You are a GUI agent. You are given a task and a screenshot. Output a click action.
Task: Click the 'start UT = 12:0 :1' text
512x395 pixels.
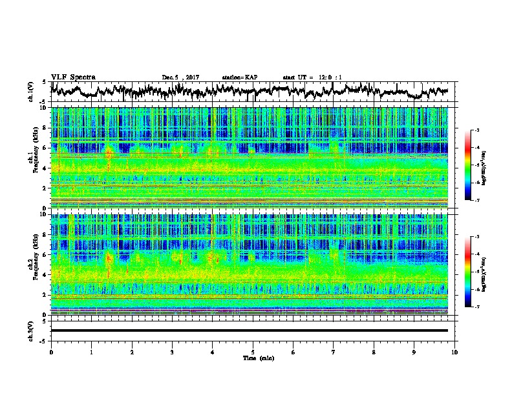(312, 77)
